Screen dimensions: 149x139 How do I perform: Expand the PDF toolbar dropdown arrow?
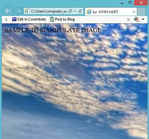pos(143,19)
